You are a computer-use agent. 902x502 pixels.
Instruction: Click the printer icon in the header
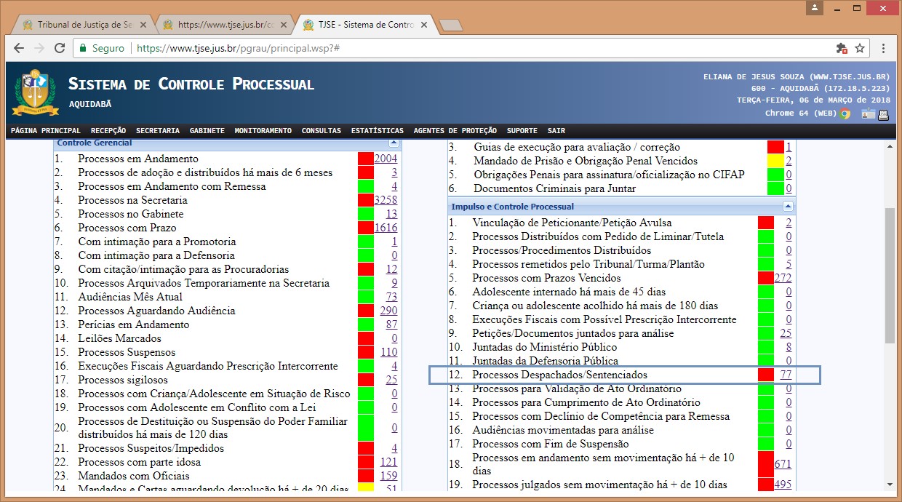(x=884, y=113)
